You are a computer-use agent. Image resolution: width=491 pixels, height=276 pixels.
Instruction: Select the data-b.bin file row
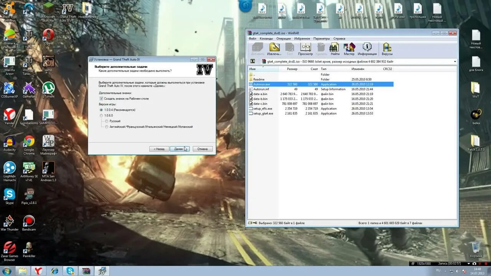pos(321,99)
